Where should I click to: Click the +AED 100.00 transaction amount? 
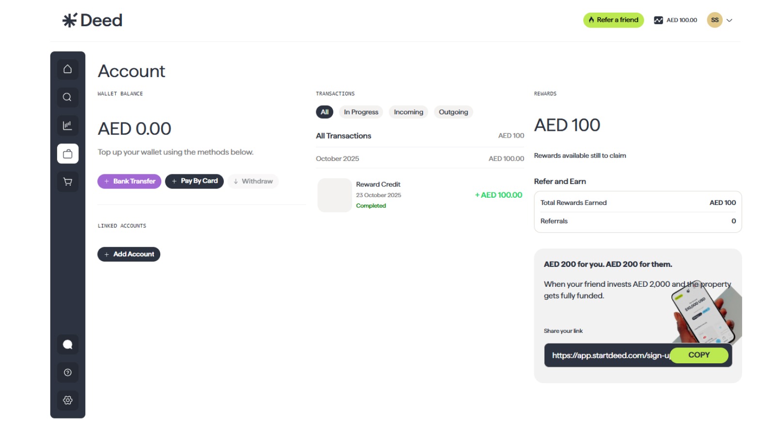click(498, 195)
